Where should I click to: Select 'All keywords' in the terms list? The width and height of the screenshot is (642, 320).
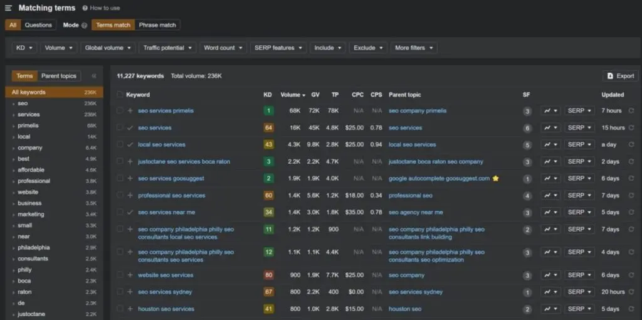[x=54, y=92]
